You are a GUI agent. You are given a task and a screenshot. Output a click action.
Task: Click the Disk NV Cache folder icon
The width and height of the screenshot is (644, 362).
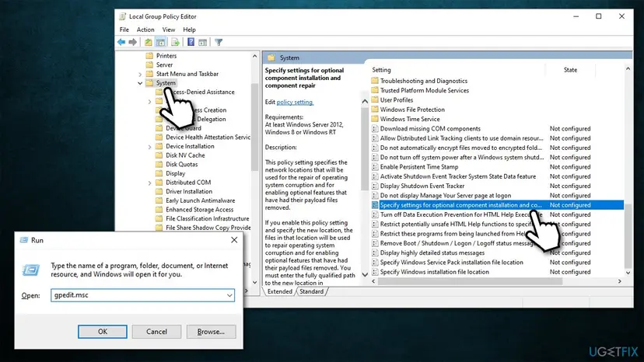click(x=159, y=155)
